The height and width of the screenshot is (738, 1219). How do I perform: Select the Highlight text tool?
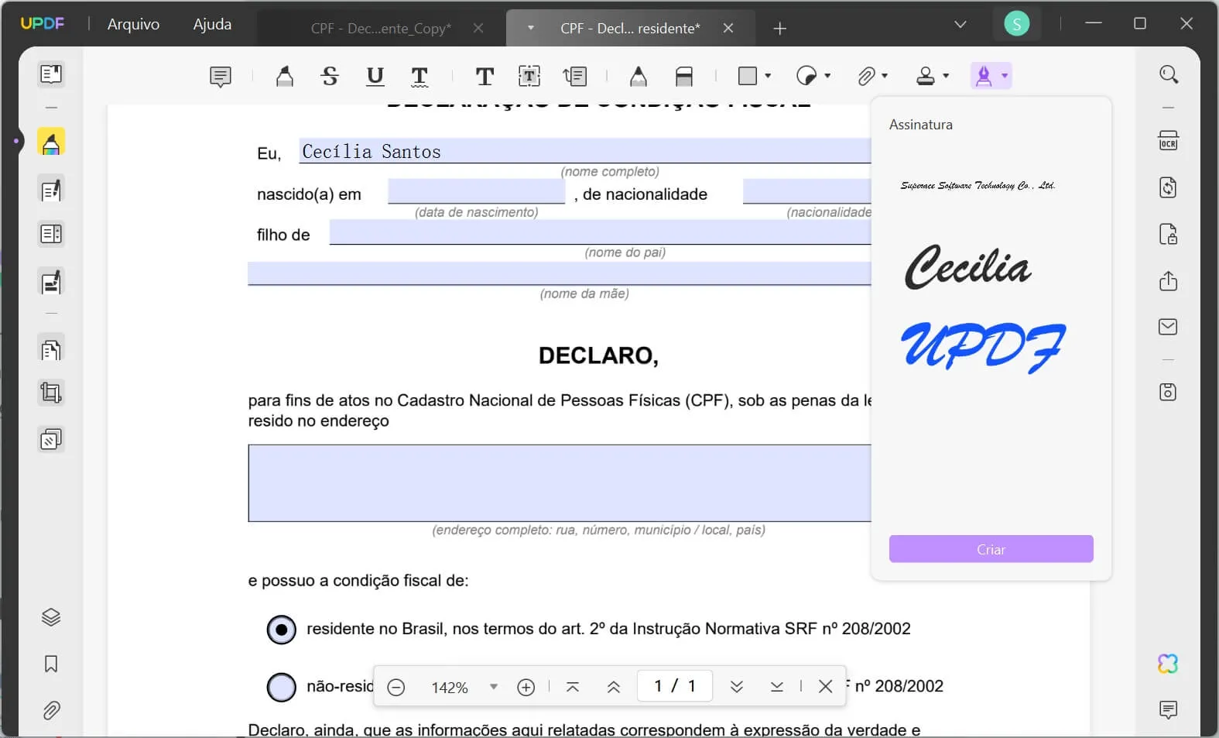pos(285,76)
